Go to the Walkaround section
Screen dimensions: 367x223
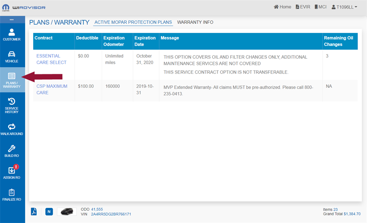pos(12,129)
